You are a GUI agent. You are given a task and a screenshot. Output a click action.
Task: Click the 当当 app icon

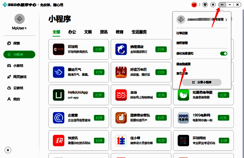coord(121,95)
